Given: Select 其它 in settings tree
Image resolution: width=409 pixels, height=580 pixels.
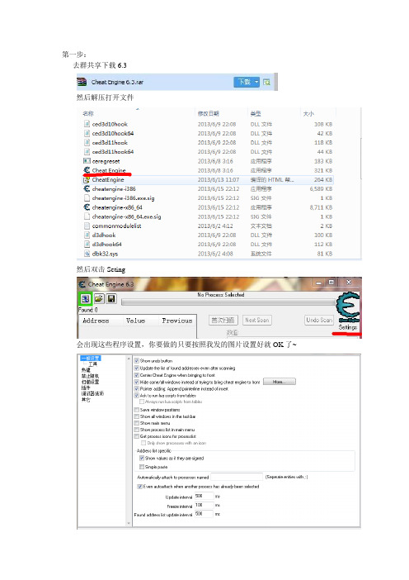Looking at the screenshot, I should 86,400.
